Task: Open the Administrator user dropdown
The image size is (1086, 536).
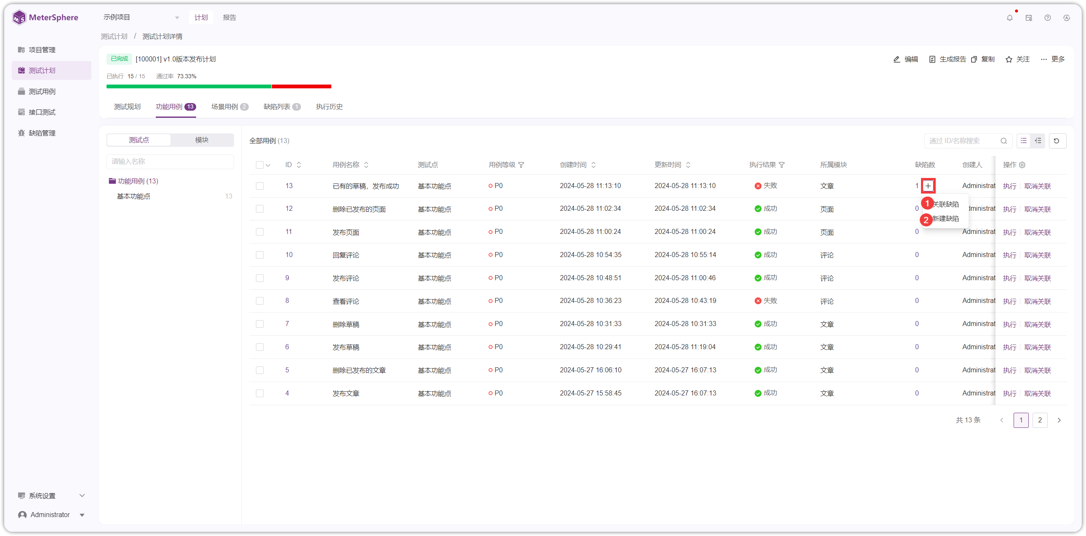Action: [51, 515]
